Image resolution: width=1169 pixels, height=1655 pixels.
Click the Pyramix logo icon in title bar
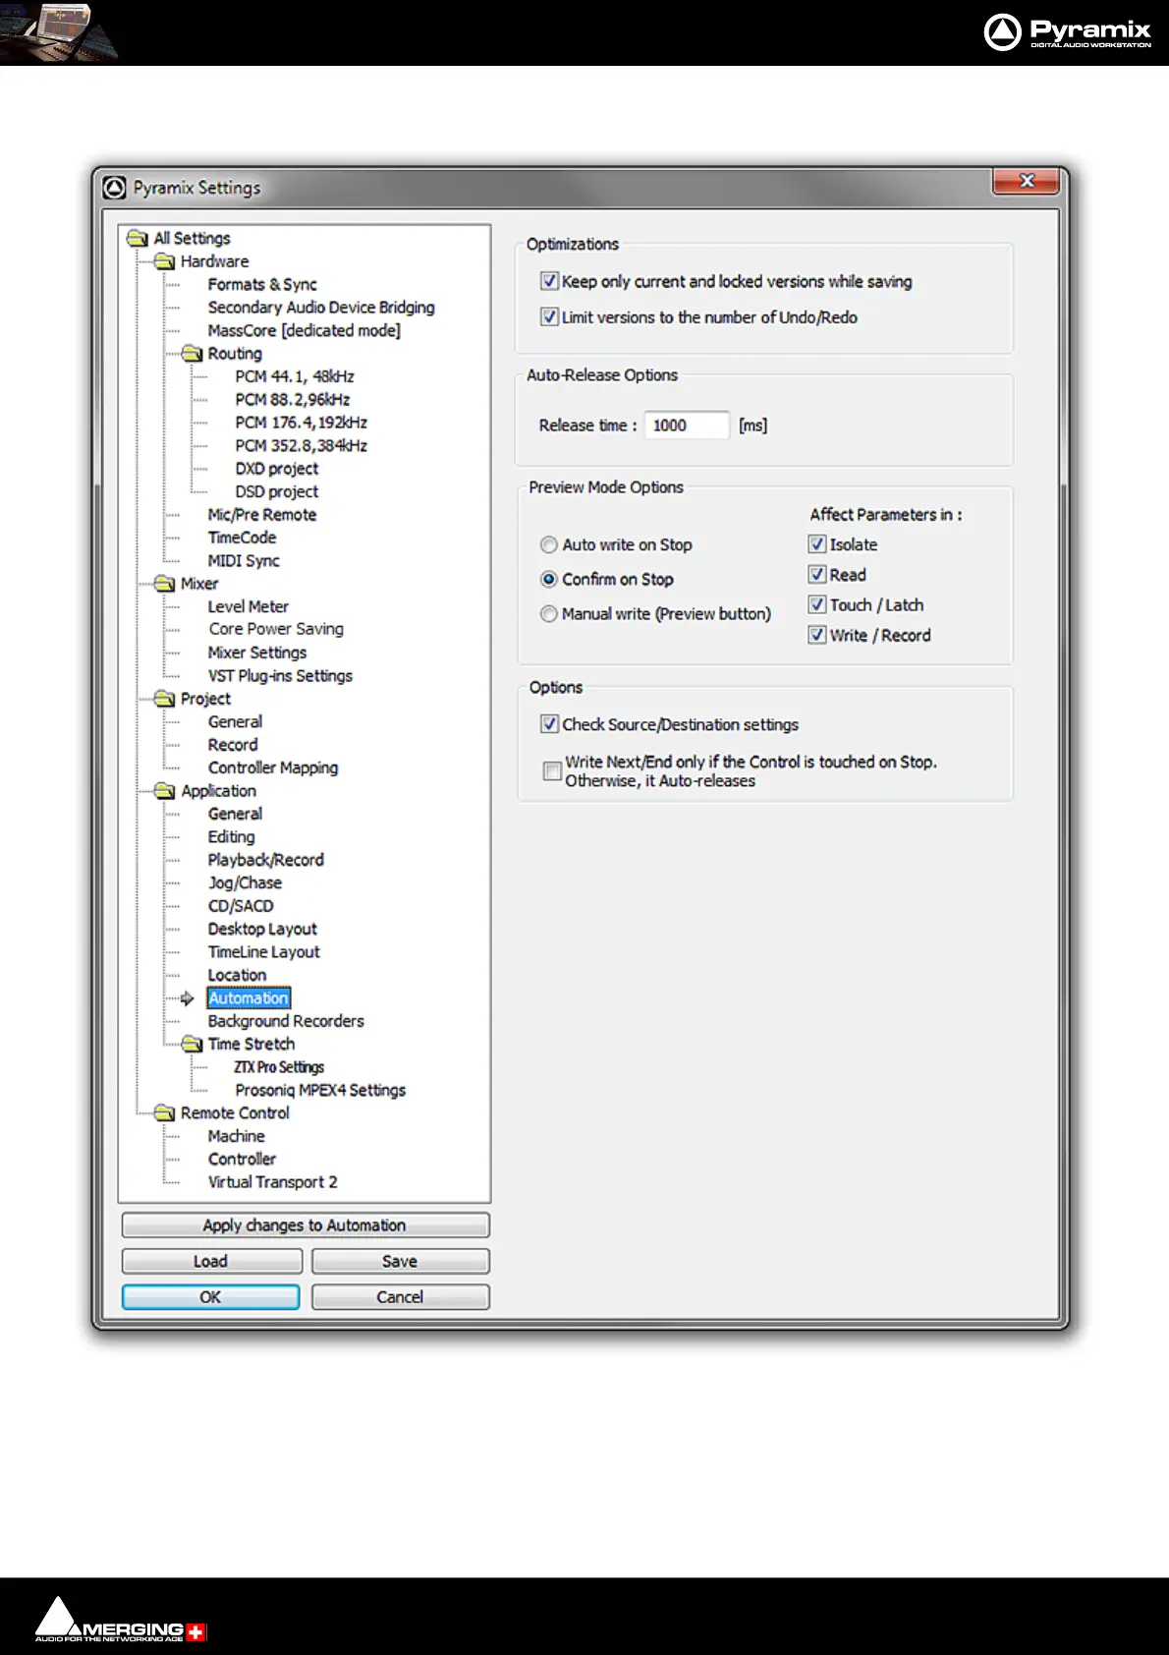click(x=115, y=187)
